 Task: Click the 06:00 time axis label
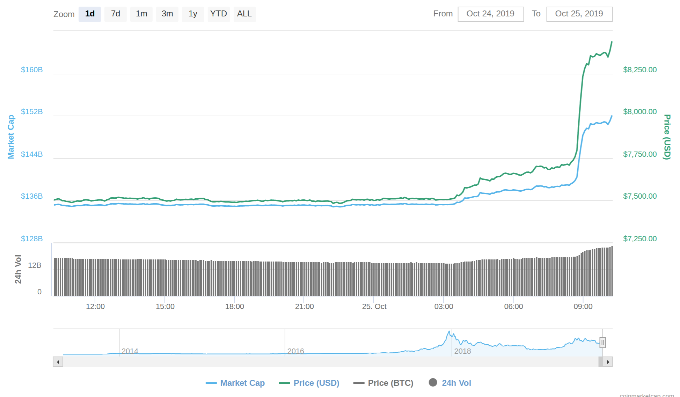514,307
